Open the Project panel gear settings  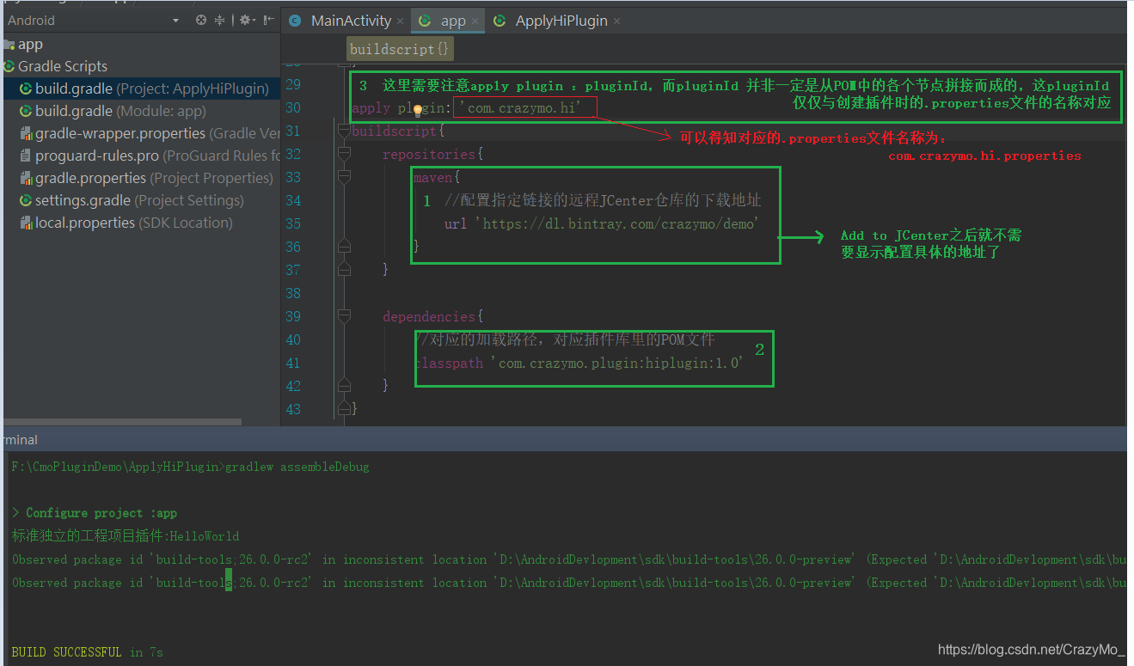(247, 20)
